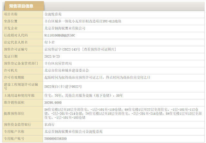
Task: Click approved units text starting 5#住宅楼1层至18层
Action: tap(123, 114)
